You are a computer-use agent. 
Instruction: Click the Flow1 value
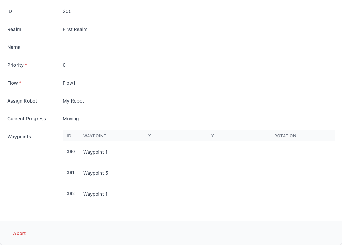tap(68, 83)
